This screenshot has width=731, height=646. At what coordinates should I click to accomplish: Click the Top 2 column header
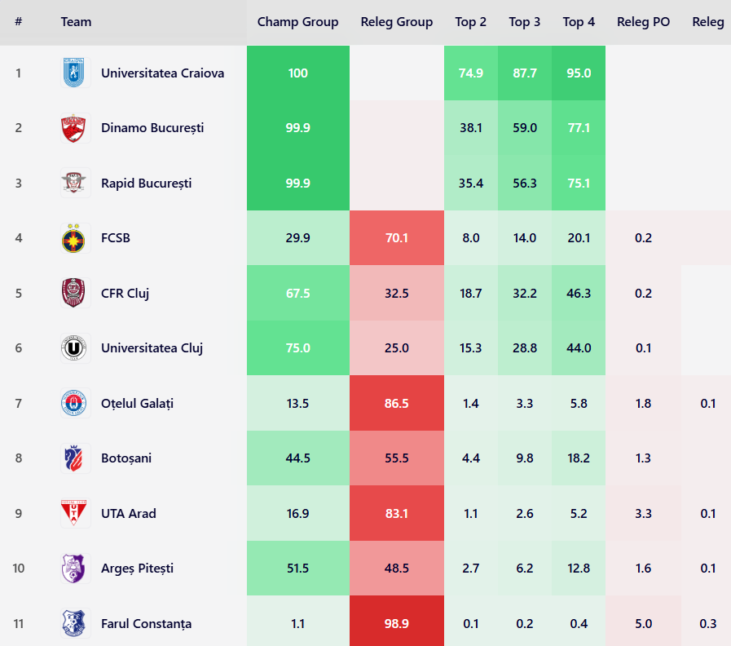coord(471,22)
